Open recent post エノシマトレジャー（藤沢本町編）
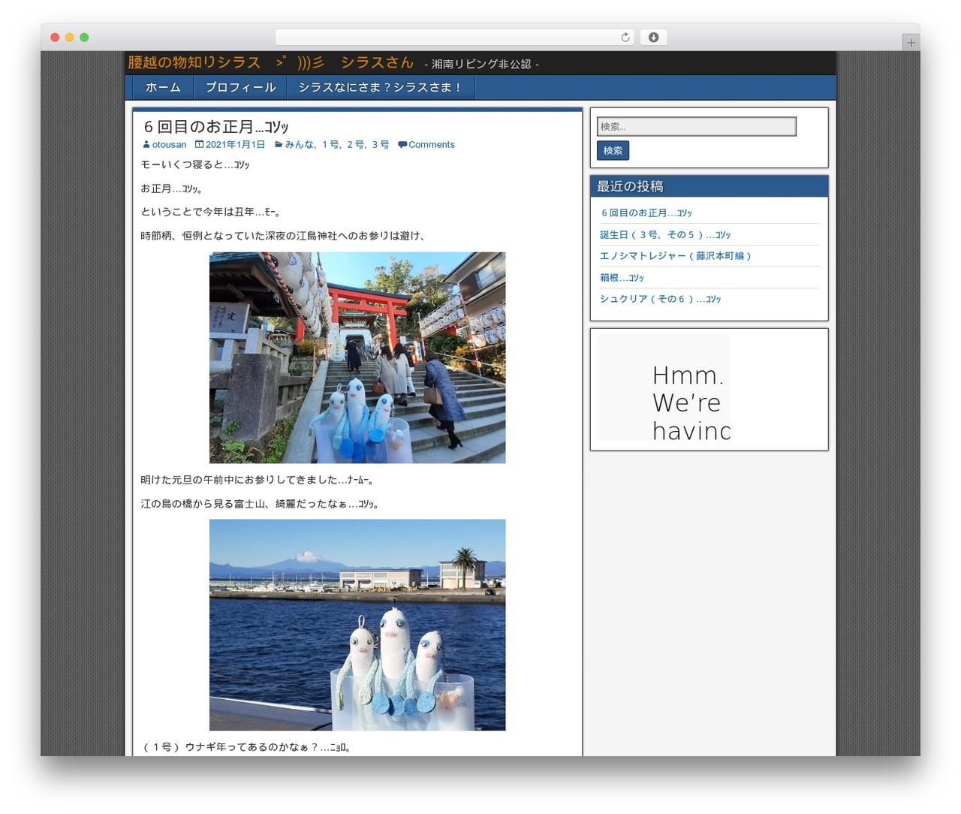 (x=676, y=256)
